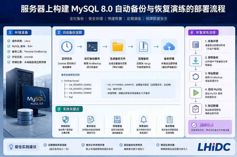Click the 4. 启动 MySQL step title
The image size is (237, 157).
[x=214, y=89]
